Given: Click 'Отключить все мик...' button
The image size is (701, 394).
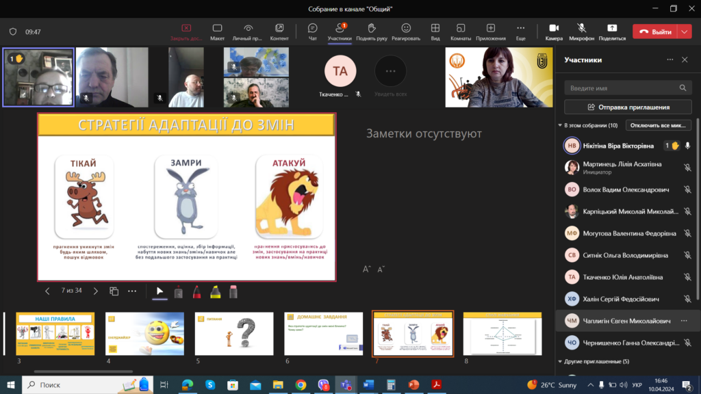Looking at the screenshot, I should [x=659, y=126].
